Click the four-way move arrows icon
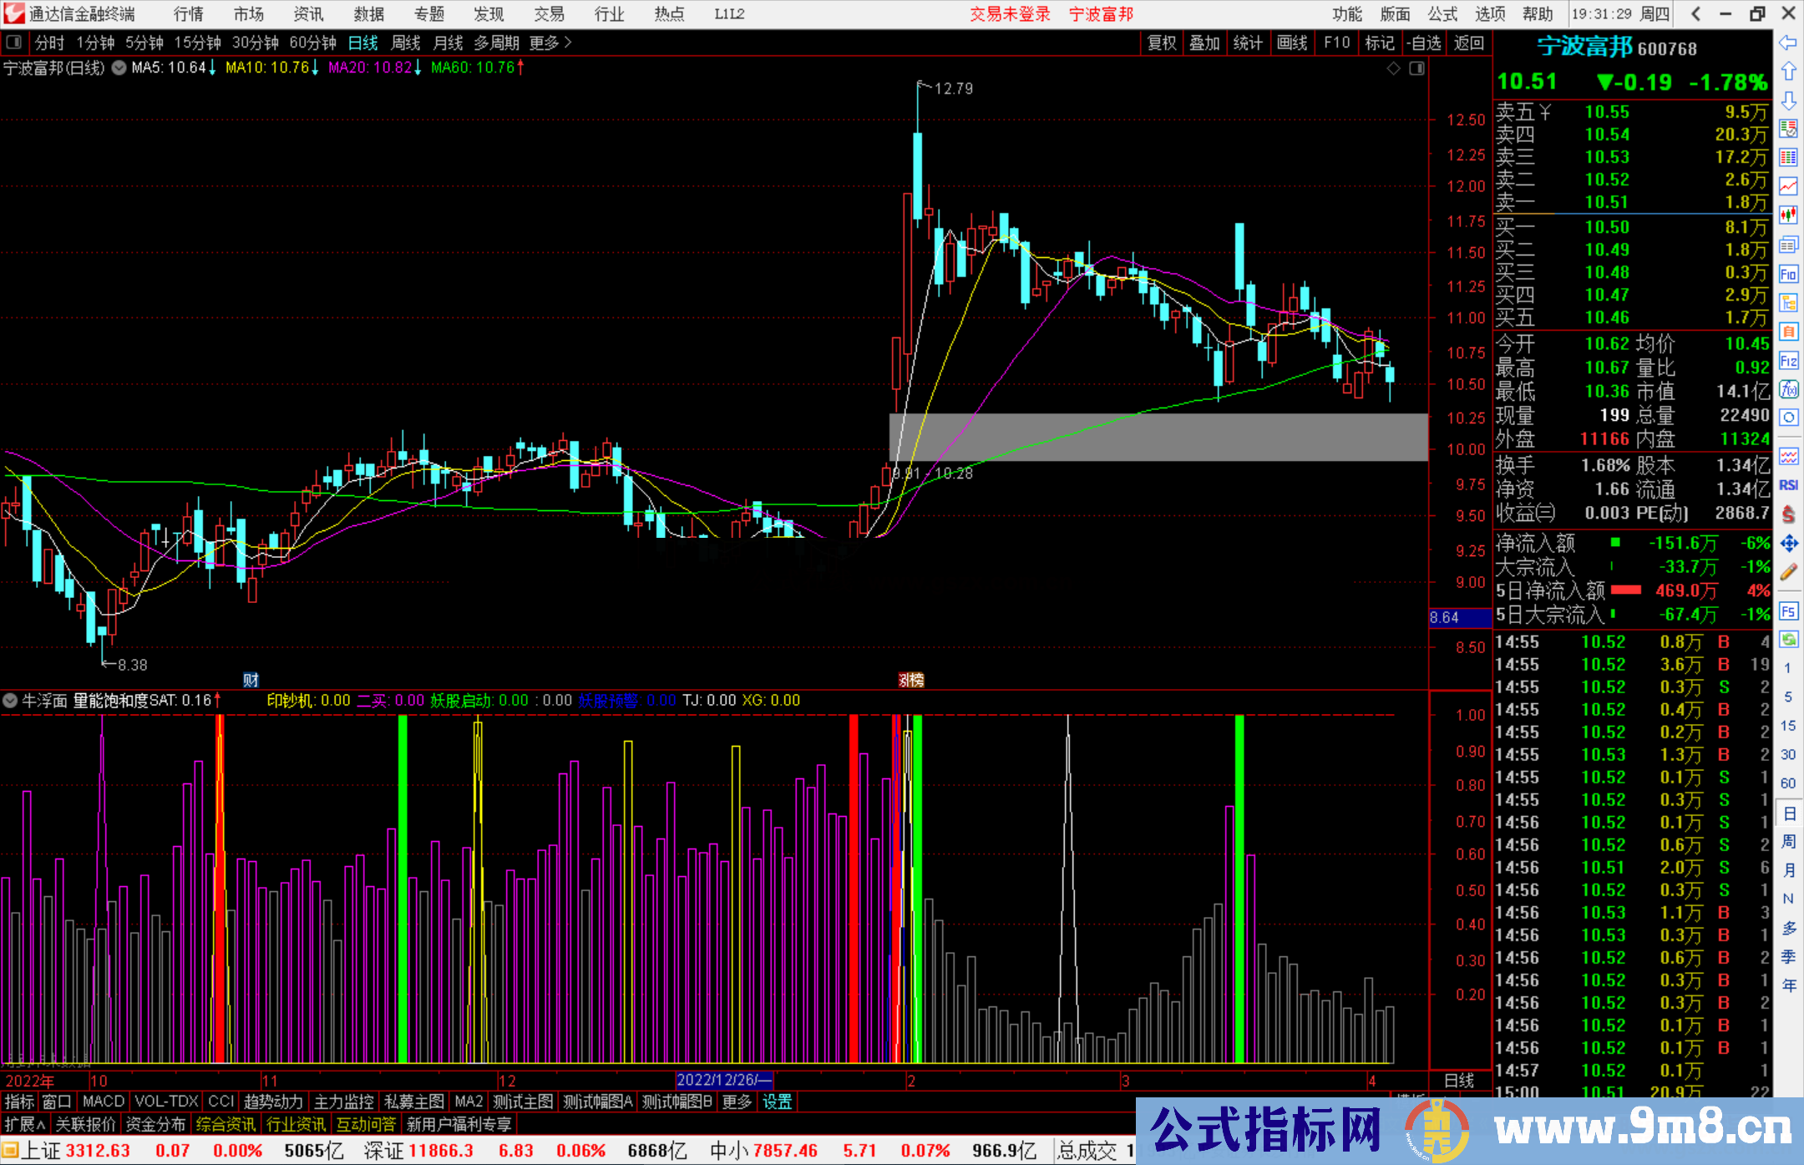Image resolution: width=1804 pixels, height=1165 pixels. click(x=1788, y=544)
